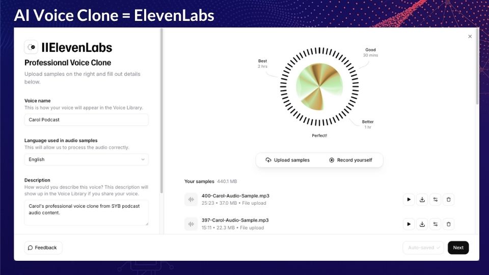Click the 'Your samples' heading

(199, 181)
